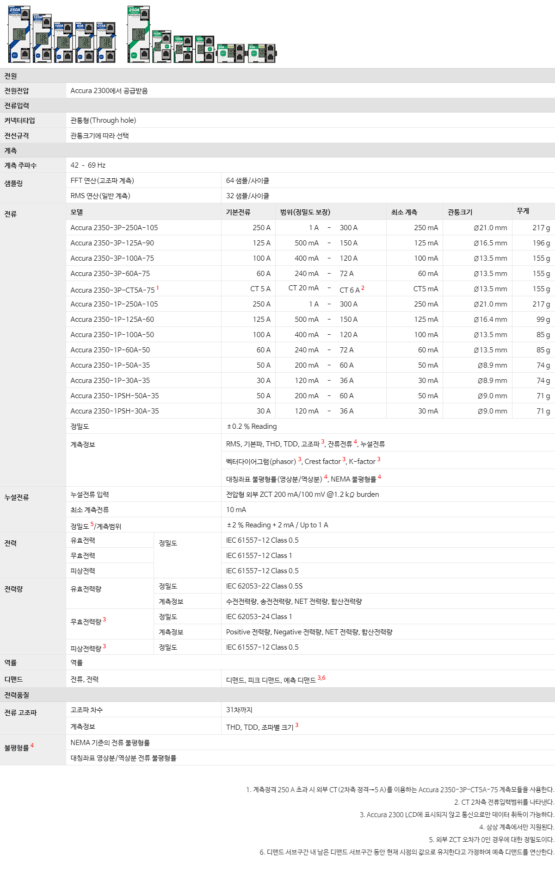Click the "64 샘플/사이클" value

(x=247, y=181)
